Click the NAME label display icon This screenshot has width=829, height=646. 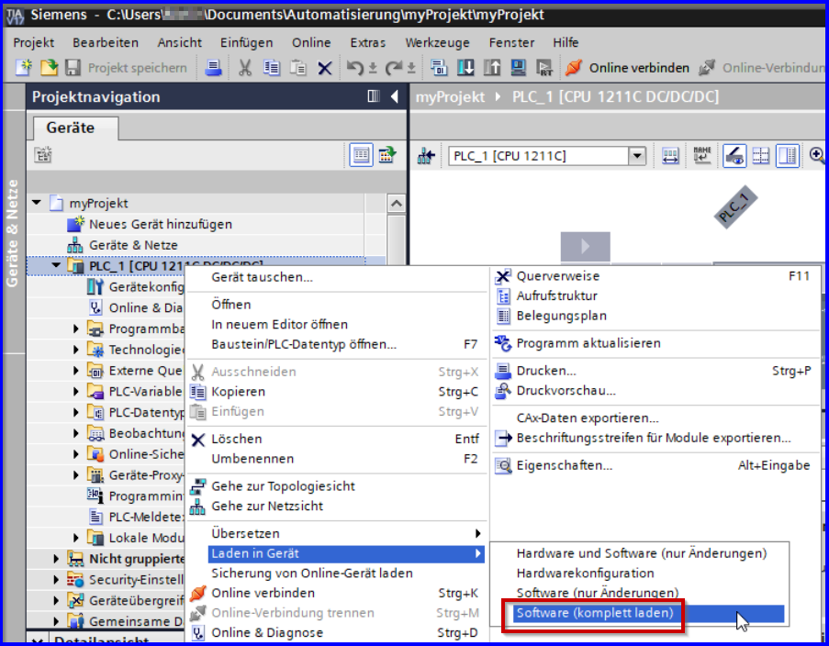702,155
